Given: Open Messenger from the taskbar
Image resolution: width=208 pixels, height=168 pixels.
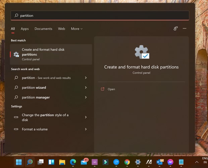Looking at the screenshot, I should pos(170,162).
